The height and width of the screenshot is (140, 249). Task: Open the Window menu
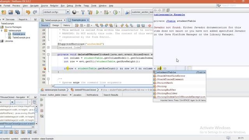[103, 6]
